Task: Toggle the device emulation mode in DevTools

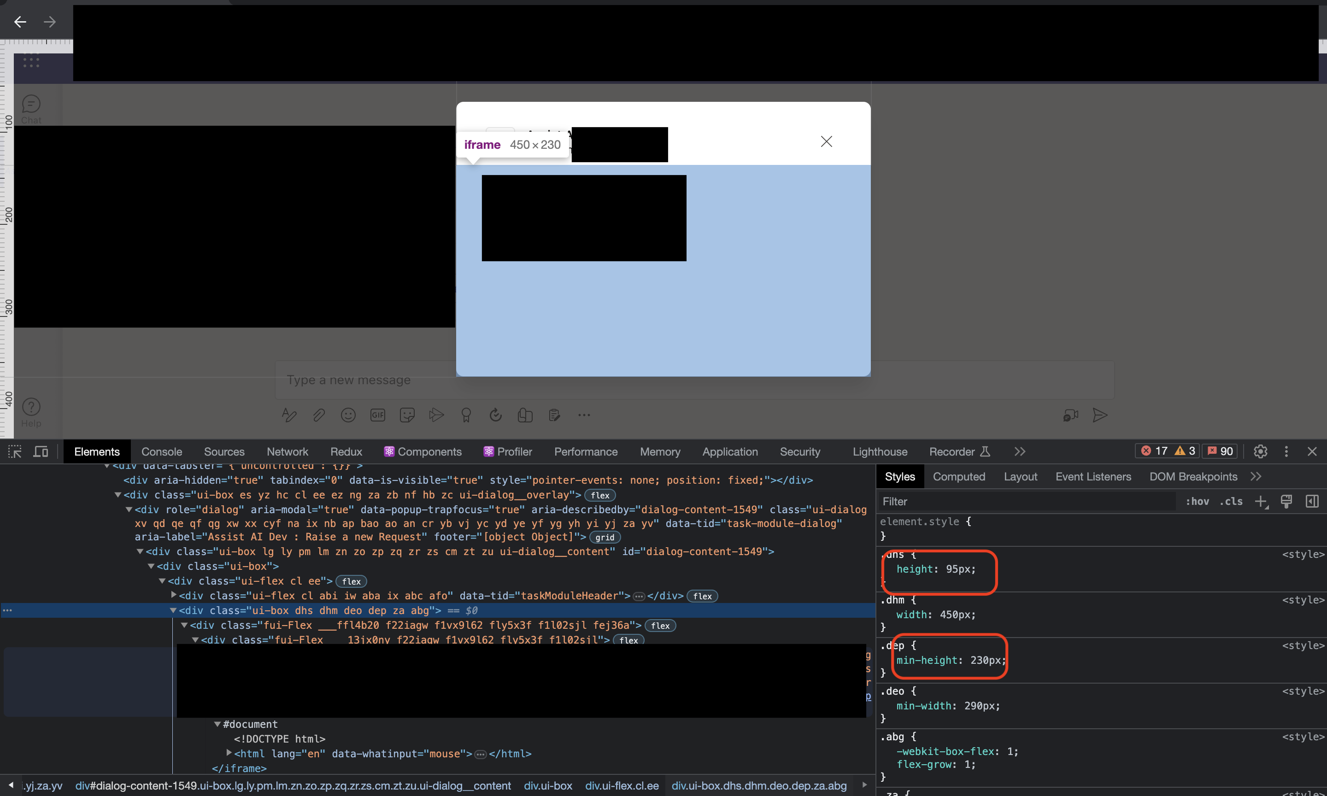Action: click(41, 451)
